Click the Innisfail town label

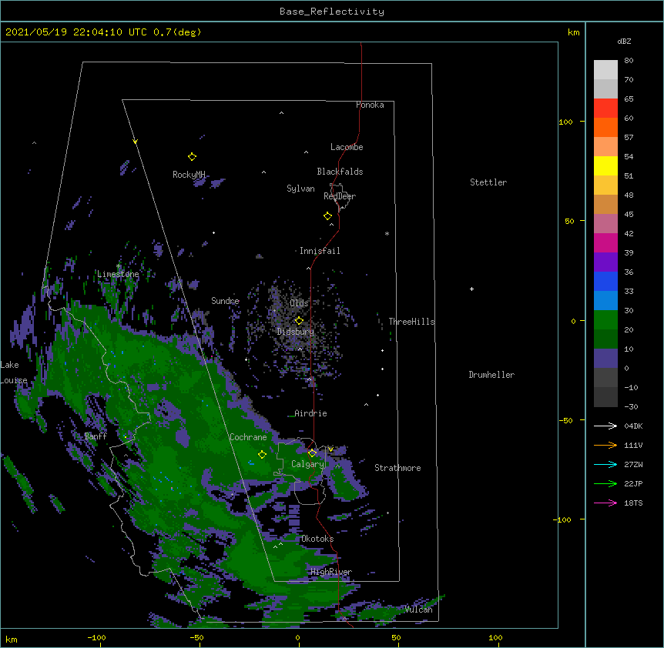click(320, 251)
